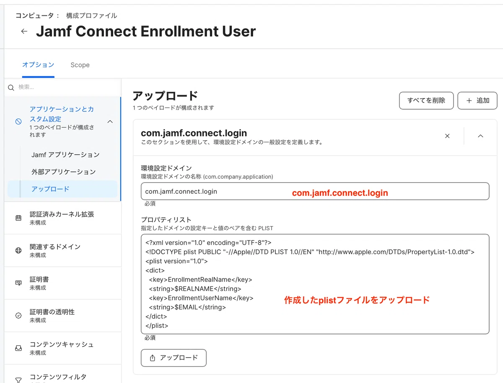Collapse アプリケーションとカスタム設定 section chevron

(x=110, y=122)
